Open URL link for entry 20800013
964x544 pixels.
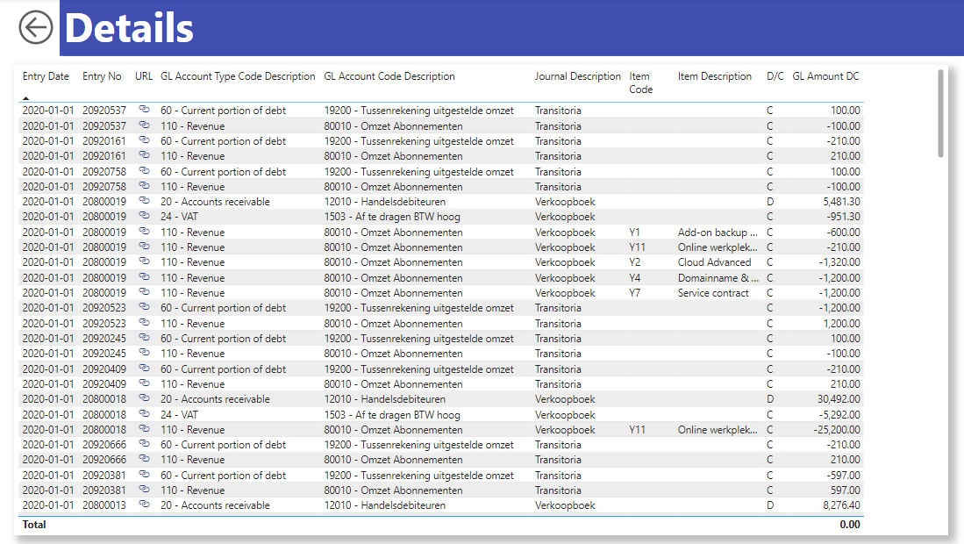click(x=144, y=504)
